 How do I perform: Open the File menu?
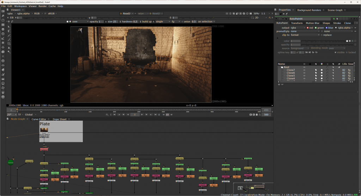coord(4,6)
